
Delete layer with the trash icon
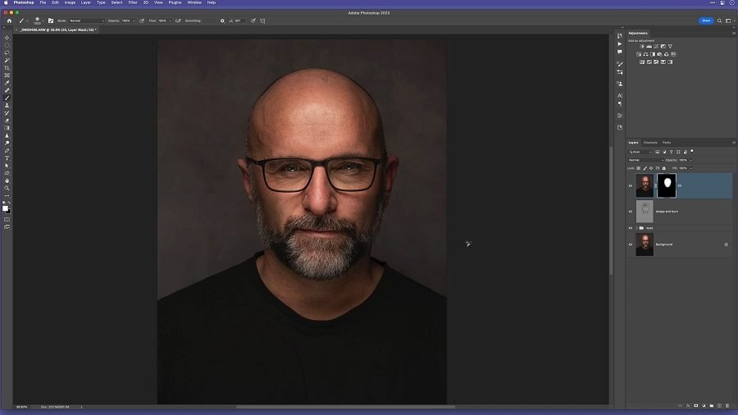click(x=727, y=406)
